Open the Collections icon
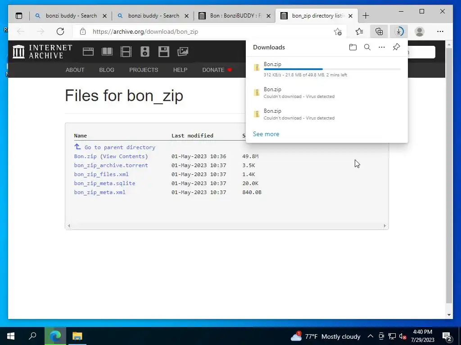The width and height of the screenshot is (461, 345). (379, 31)
